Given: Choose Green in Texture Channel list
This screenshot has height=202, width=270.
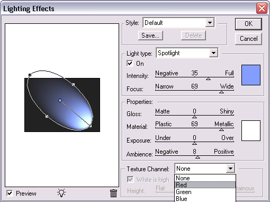Looking at the screenshot, I should [205, 192].
